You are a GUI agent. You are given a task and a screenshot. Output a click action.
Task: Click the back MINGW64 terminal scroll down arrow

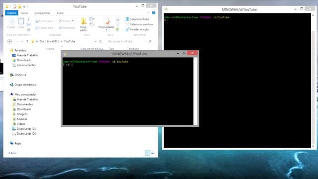tap(313, 146)
